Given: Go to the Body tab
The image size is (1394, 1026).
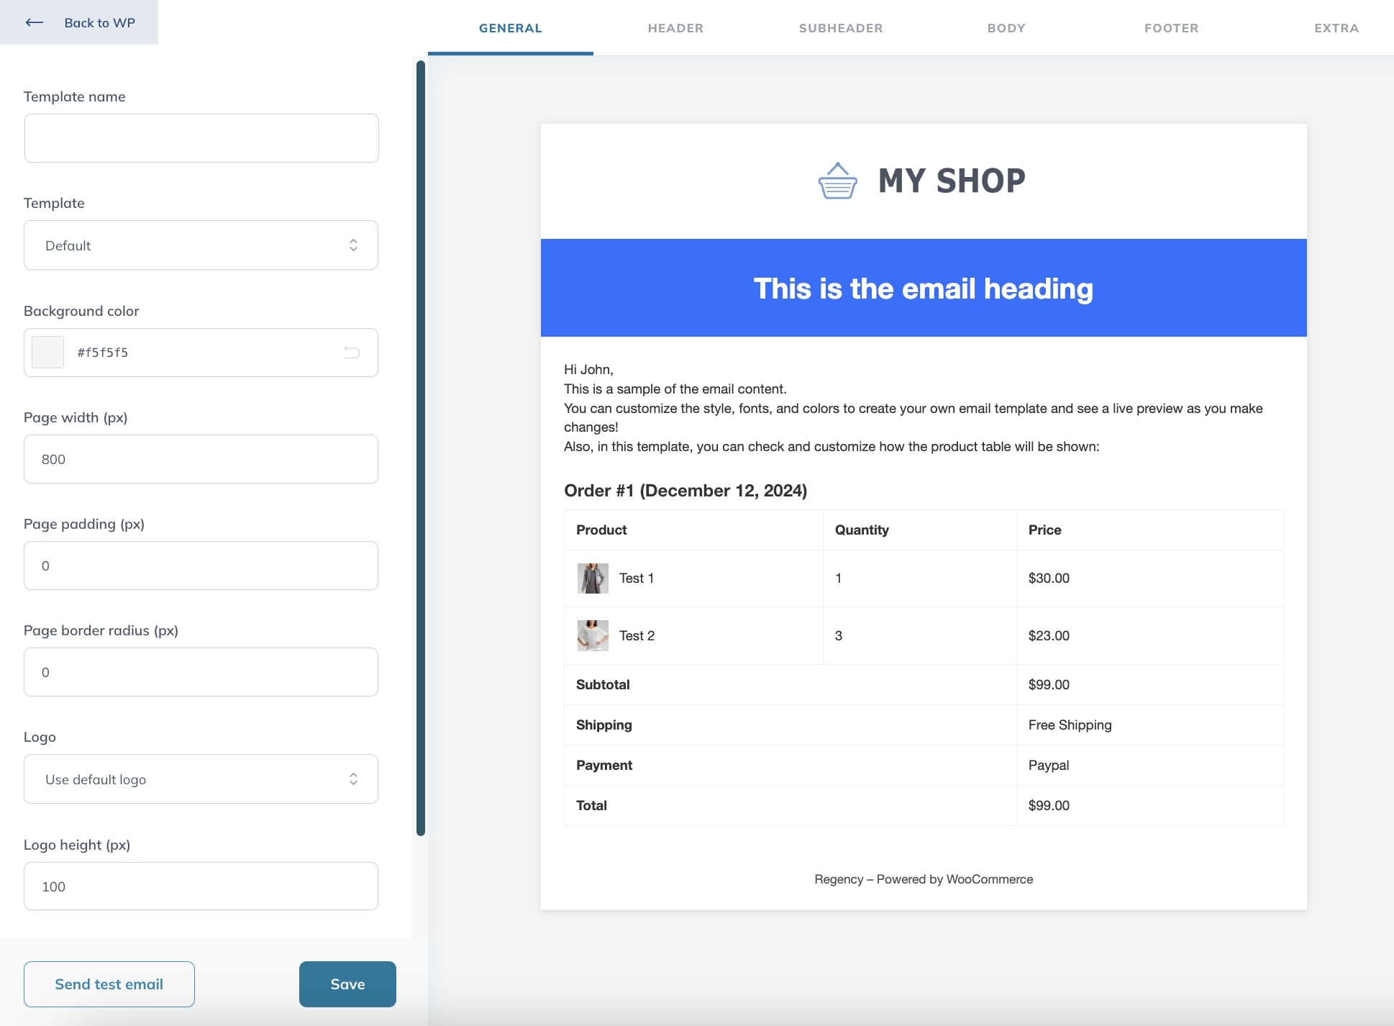Looking at the screenshot, I should (x=1006, y=28).
